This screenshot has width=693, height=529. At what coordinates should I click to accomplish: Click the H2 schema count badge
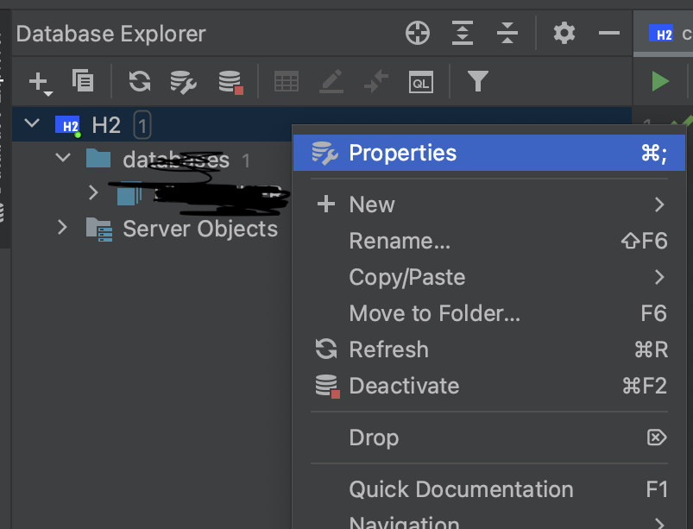pos(142,125)
